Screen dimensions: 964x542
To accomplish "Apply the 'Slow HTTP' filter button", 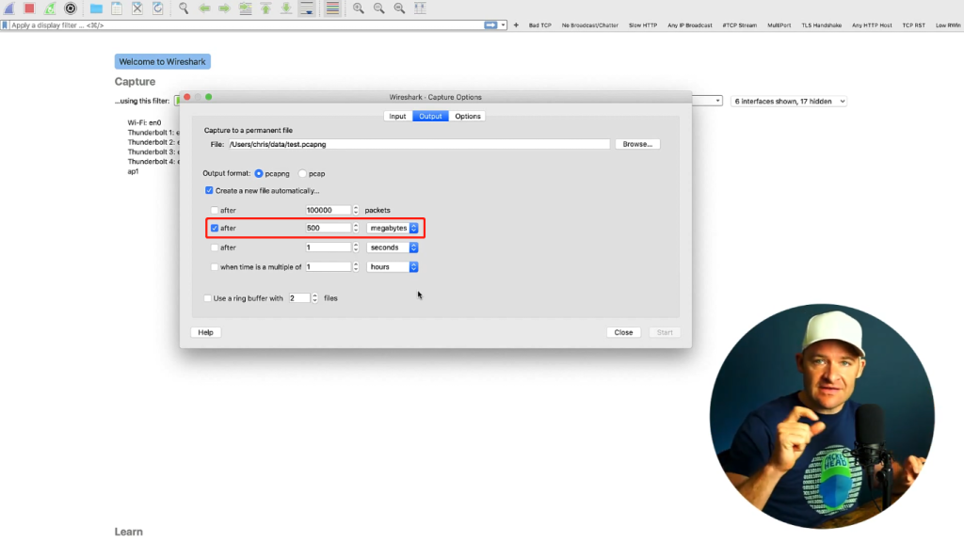I will point(643,25).
